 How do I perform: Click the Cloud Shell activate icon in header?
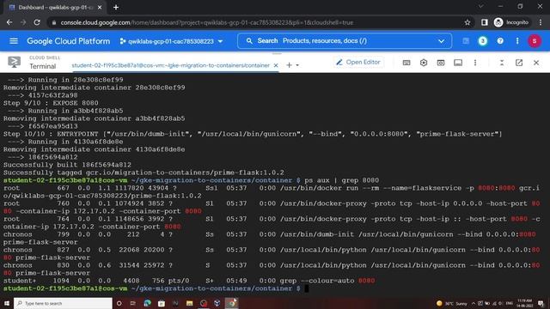point(466,41)
